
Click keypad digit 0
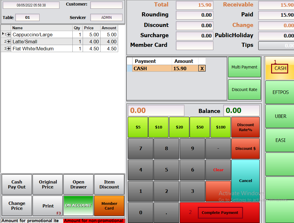(141, 212)
